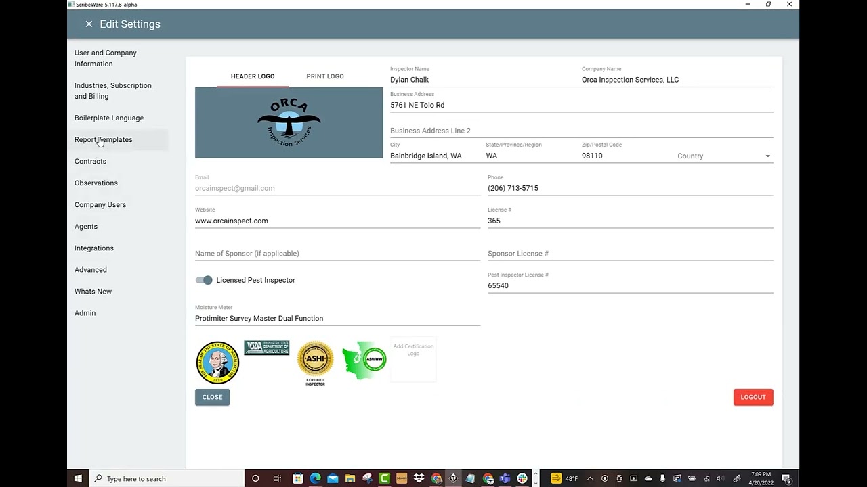Click the taskbar search box
The width and height of the screenshot is (867, 487).
(167, 478)
